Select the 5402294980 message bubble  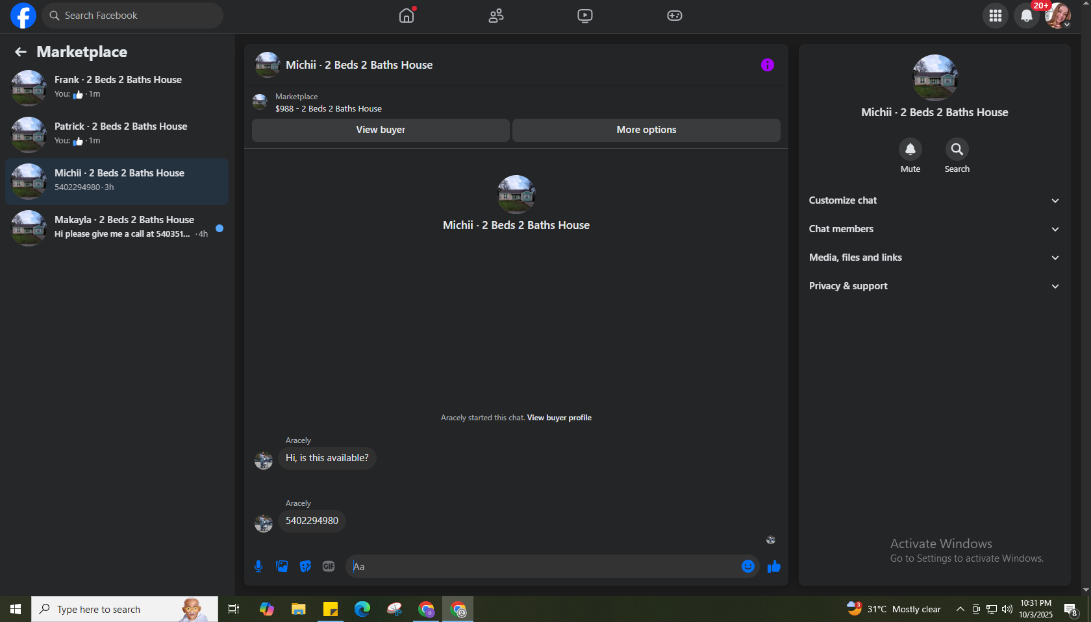click(312, 521)
